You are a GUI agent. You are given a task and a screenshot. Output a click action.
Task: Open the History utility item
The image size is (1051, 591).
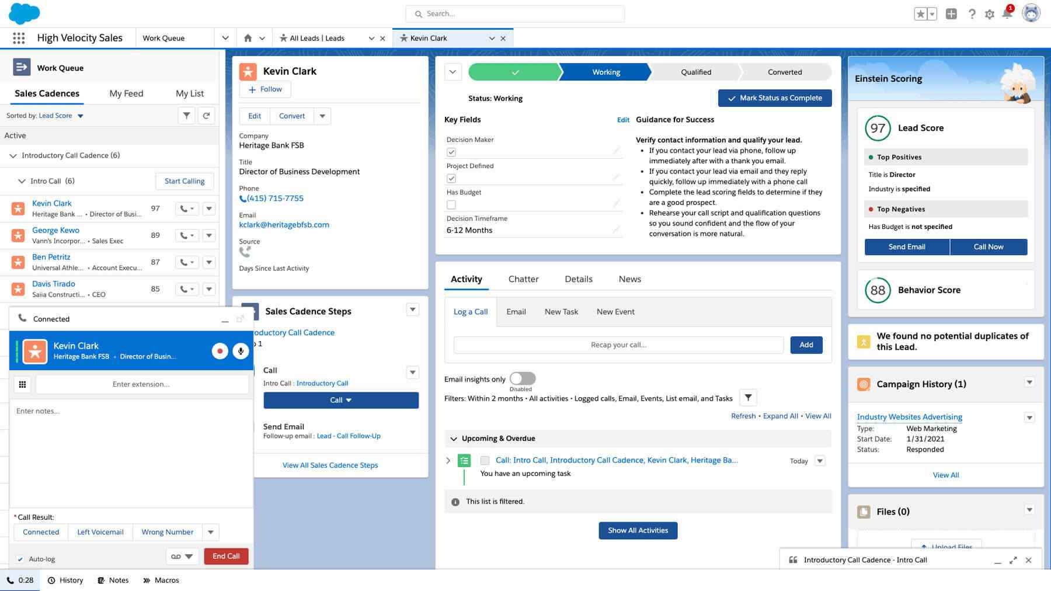click(x=65, y=580)
